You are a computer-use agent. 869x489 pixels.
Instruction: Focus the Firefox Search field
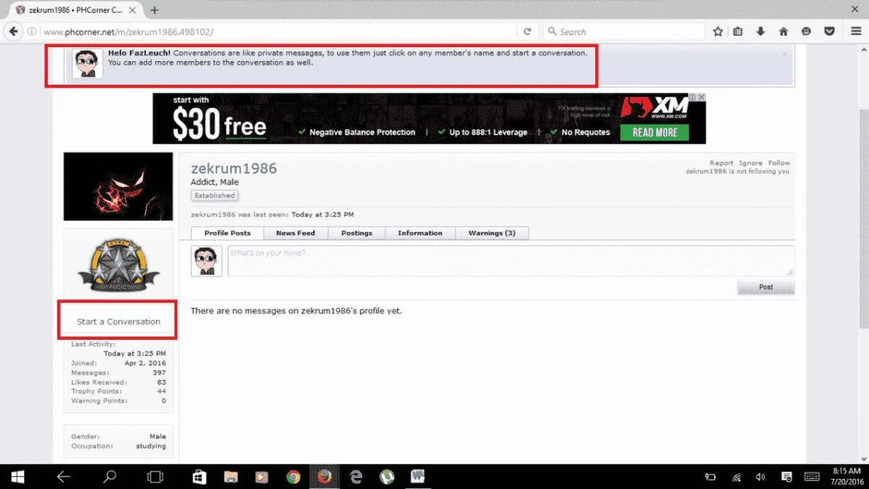[x=623, y=31]
